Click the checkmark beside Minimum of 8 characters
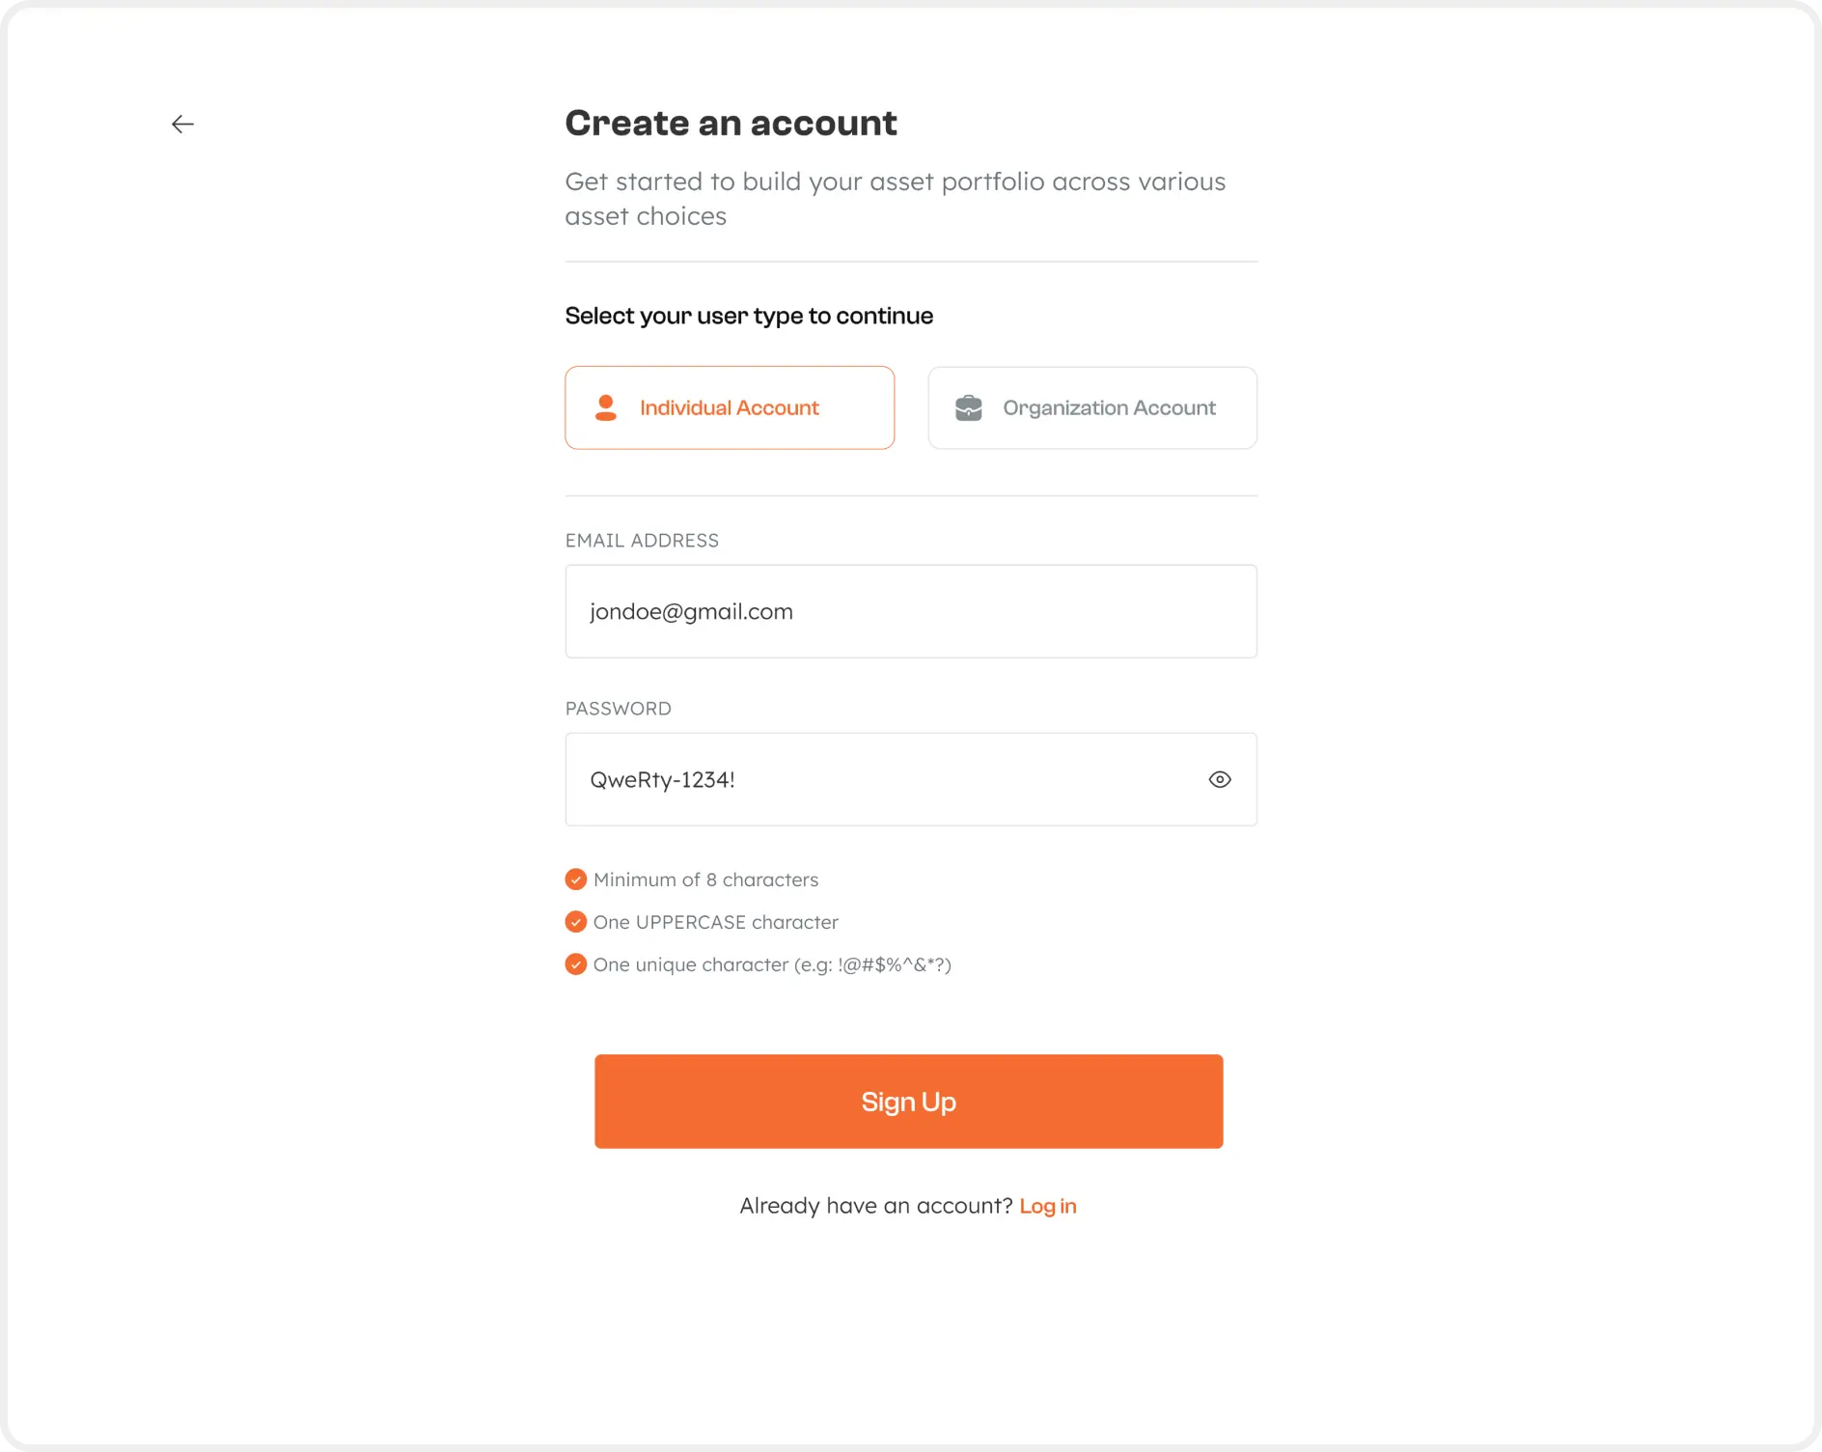This screenshot has height=1452, width=1822. (576, 880)
